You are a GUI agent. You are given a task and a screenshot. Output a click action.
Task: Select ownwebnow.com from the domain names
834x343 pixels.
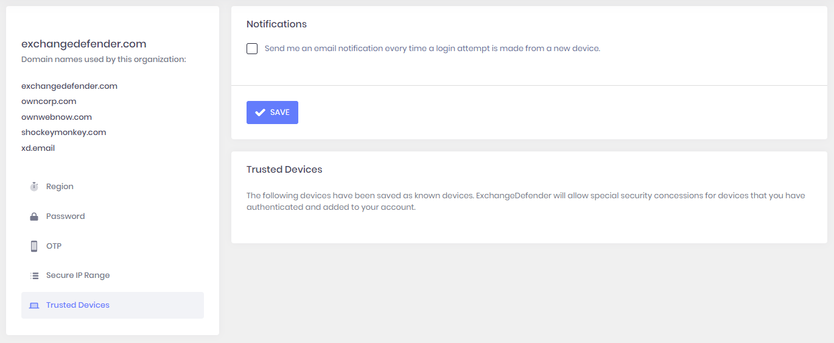click(57, 117)
